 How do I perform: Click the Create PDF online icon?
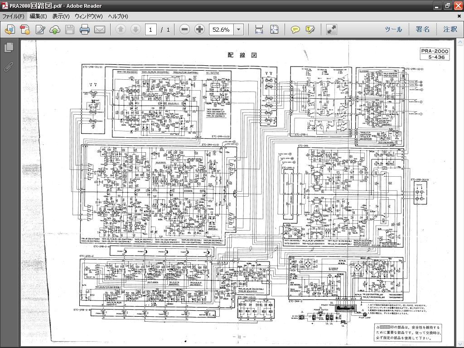click(25, 29)
